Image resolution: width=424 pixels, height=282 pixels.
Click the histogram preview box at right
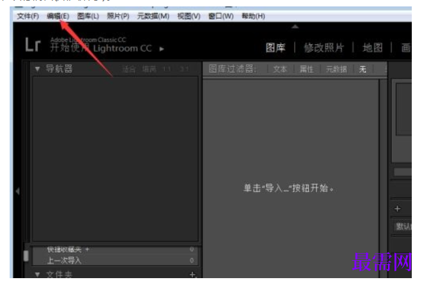point(403,109)
